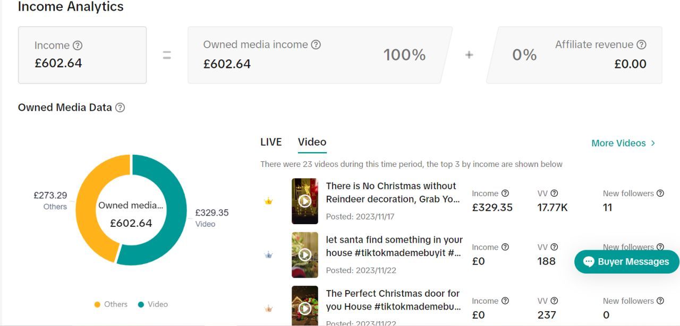Toggle the Video legend item
680x326 pixels.
click(152, 304)
